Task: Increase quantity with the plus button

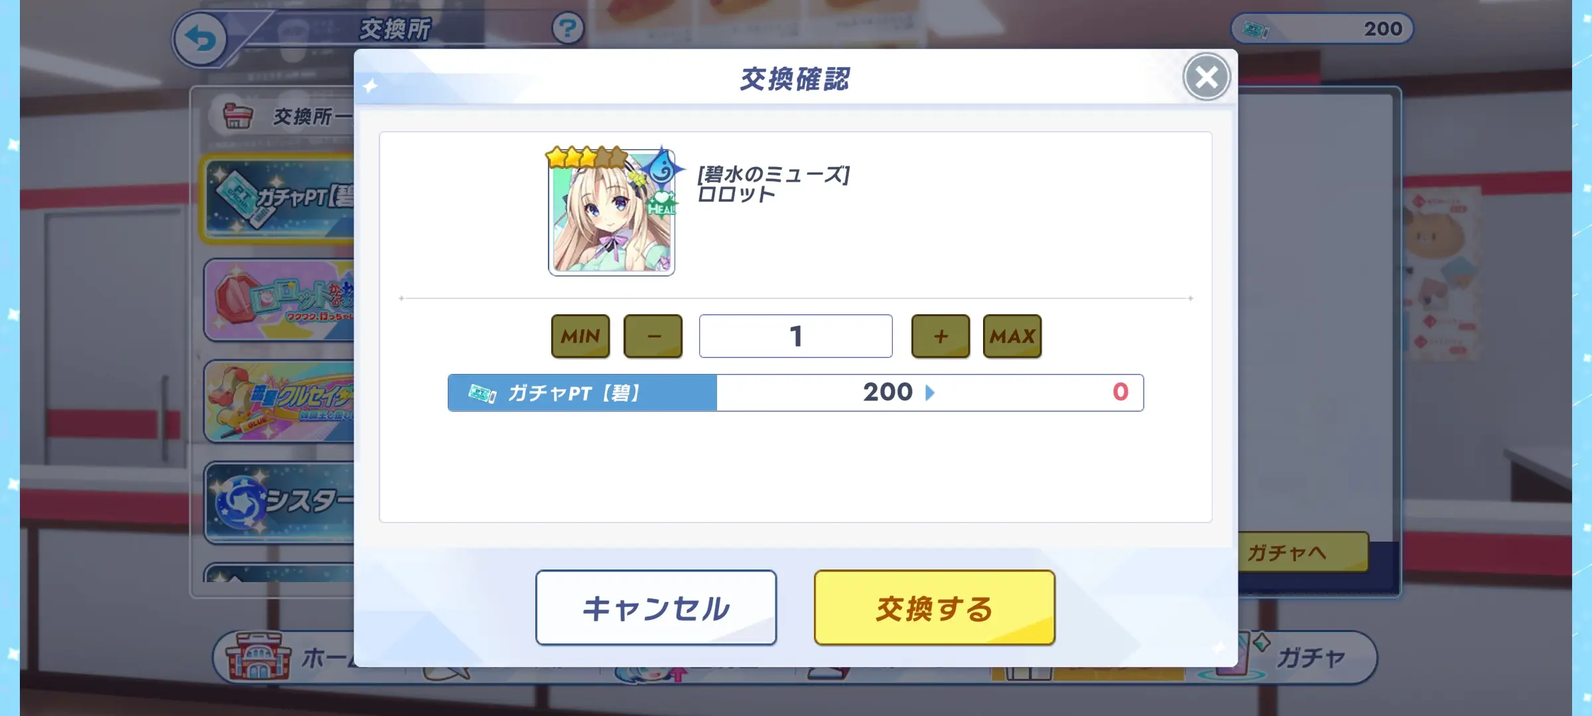Action: click(x=941, y=336)
